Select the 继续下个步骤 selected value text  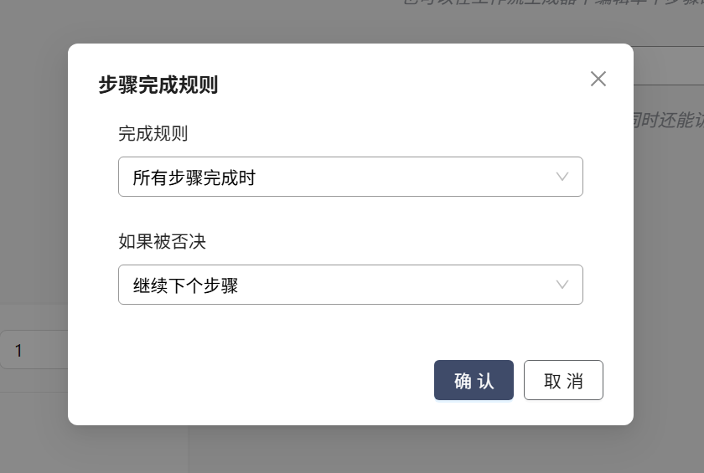[185, 285]
